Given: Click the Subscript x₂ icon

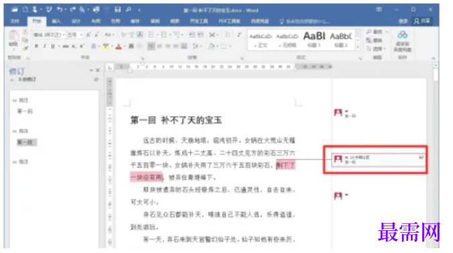Looking at the screenshot, I should 74,46.
